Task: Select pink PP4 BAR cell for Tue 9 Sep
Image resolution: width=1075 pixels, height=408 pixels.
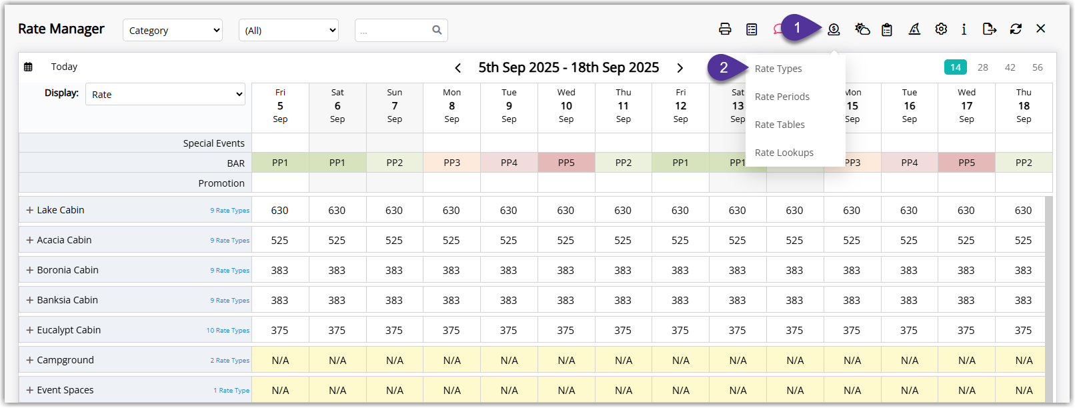Action: [x=509, y=163]
